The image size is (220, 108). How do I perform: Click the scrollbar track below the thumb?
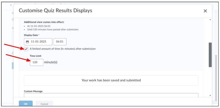coord(210,81)
